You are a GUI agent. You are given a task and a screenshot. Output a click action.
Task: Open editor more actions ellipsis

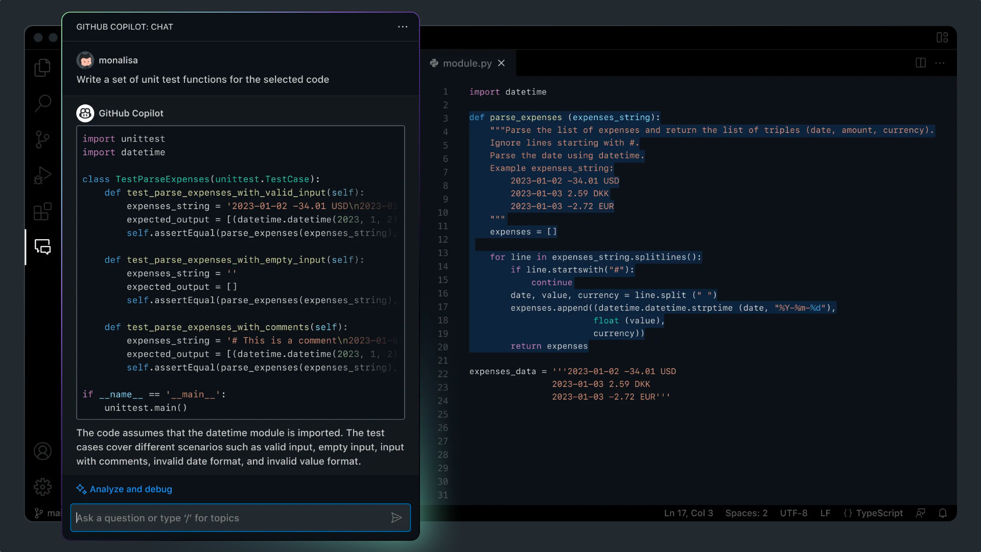(940, 63)
